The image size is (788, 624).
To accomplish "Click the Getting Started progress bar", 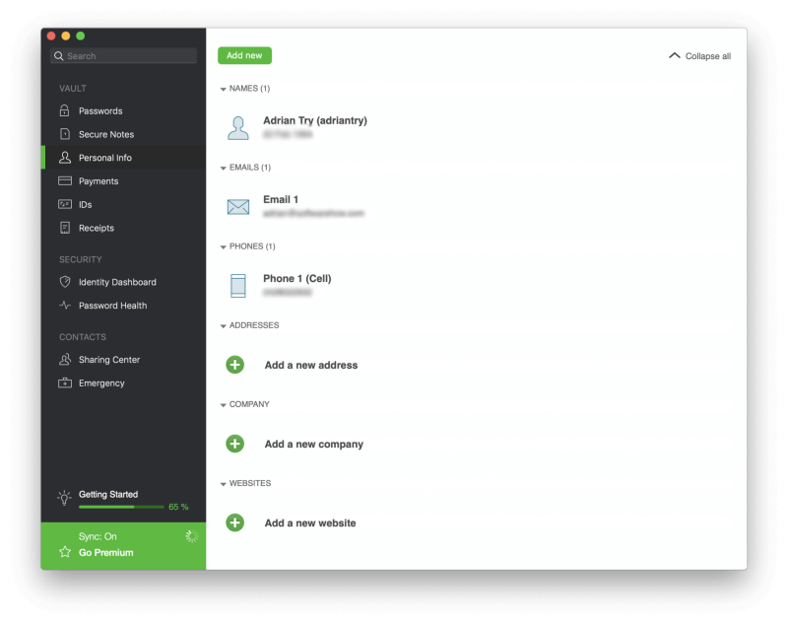I will pos(121,507).
